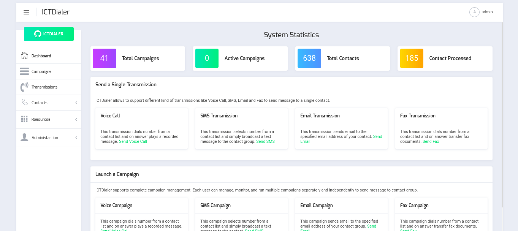Click the purple 41 Total Campaigns badge
This screenshot has width=518, height=231.
[105, 58]
